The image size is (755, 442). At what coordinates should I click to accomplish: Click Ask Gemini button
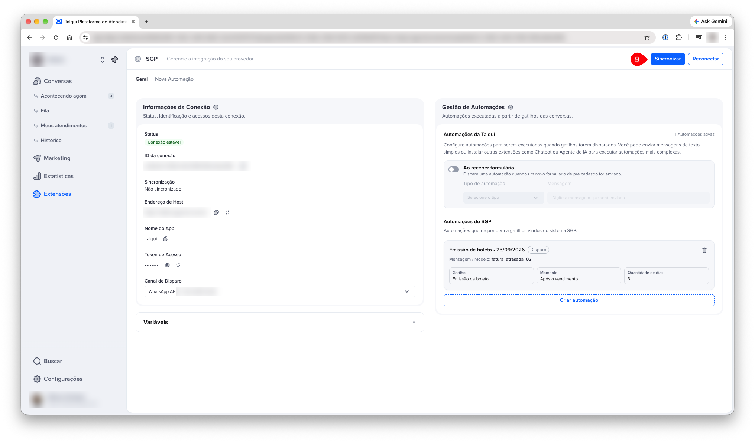click(x=710, y=22)
